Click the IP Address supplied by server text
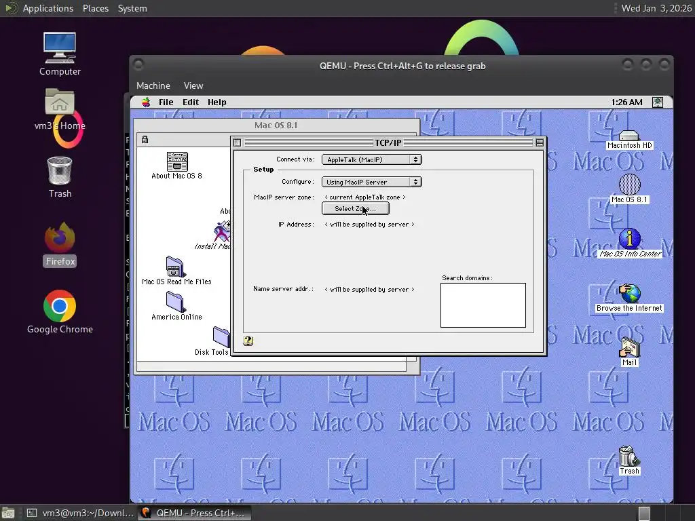 pyautogui.click(x=369, y=224)
